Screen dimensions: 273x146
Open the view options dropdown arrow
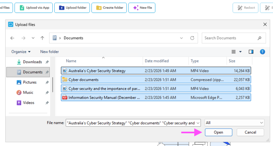pyautogui.click(x=240, y=52)
